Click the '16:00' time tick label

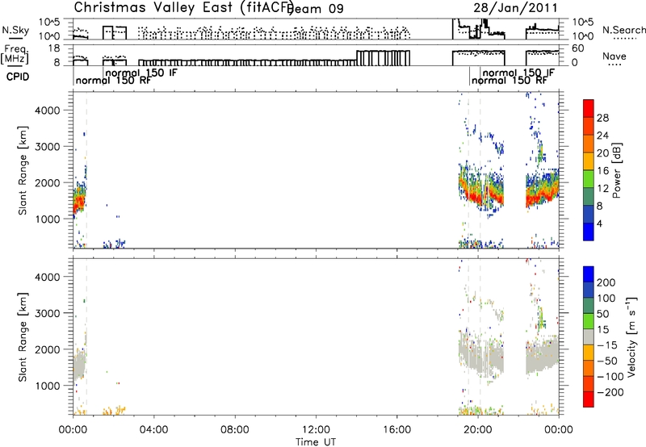click(x=396, y=430)
